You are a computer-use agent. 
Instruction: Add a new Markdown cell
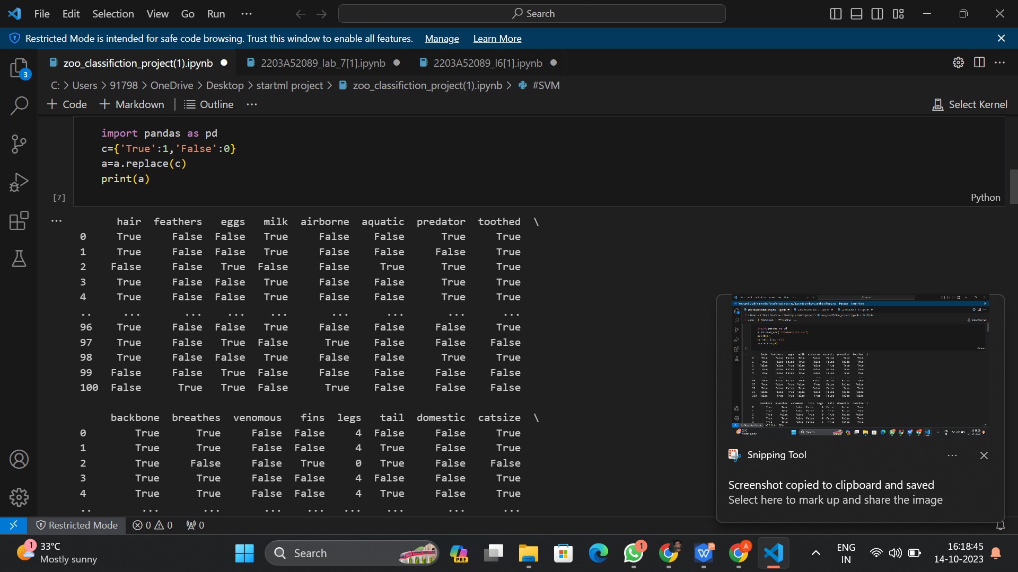coord(132,104)
